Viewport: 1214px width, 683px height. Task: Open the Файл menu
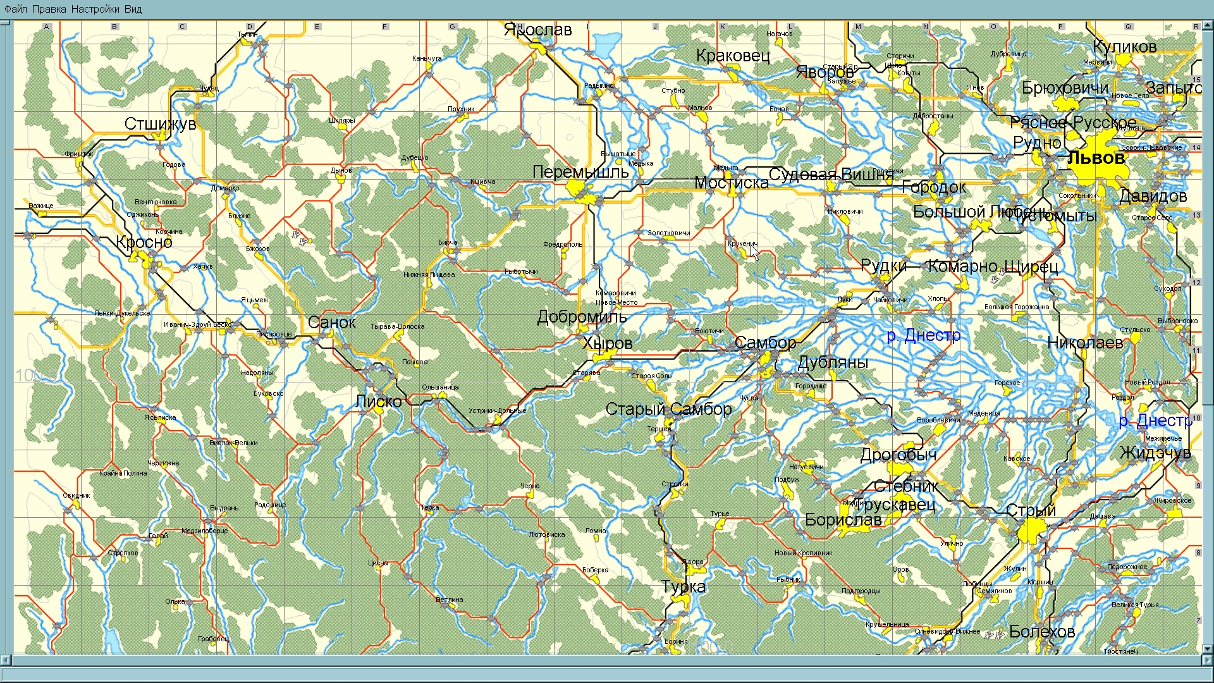15,9
